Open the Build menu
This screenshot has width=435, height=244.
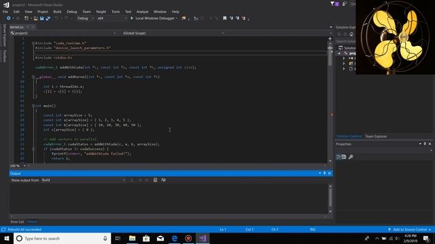click(57, 12)
